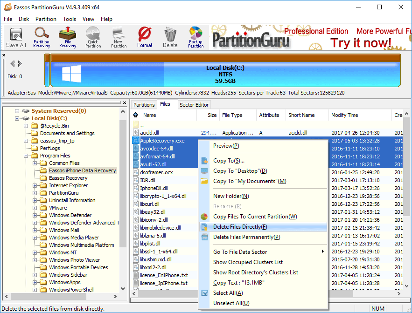Choose Unselect All(U) in the context menu

pos(231,303)
